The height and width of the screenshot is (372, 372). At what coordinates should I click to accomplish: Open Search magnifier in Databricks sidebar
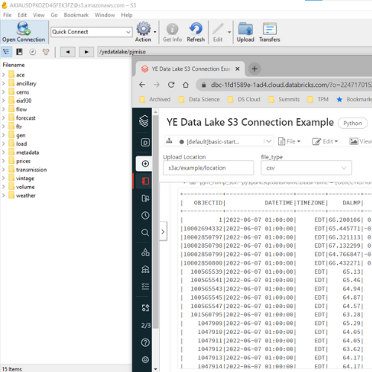(x=145, y=233)
